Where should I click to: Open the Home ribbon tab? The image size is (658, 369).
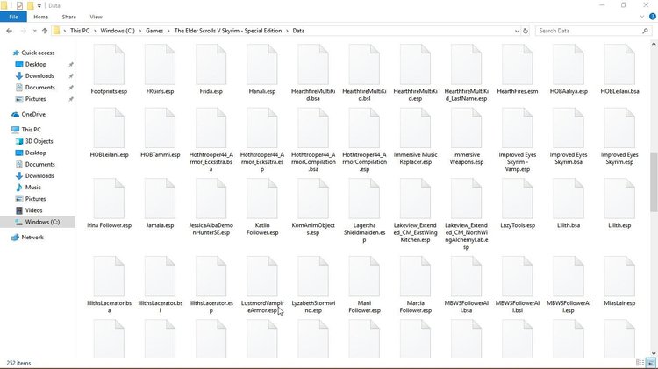coord(40,17)
